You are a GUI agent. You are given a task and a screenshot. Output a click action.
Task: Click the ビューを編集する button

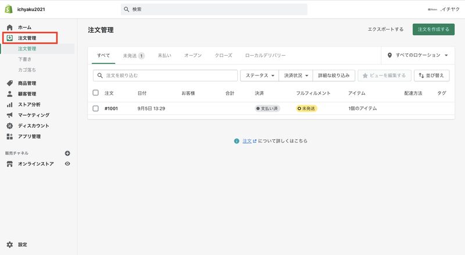pos(384,76)
